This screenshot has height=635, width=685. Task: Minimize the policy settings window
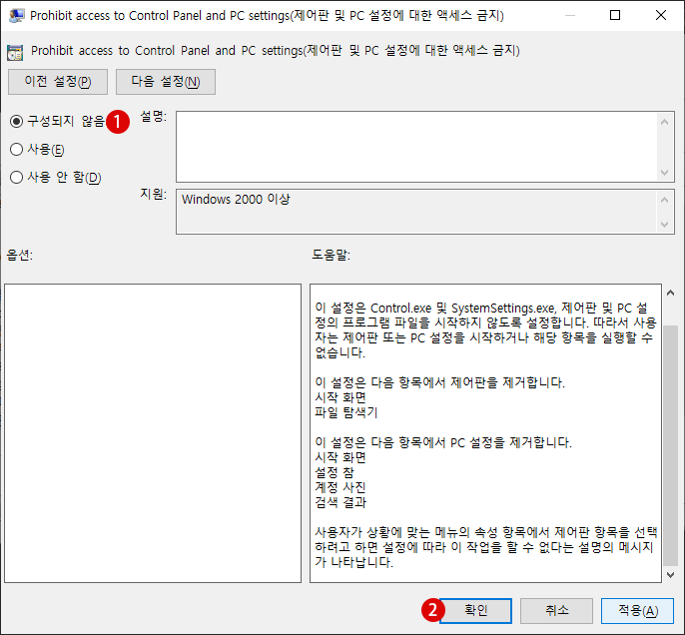[569, 15]
